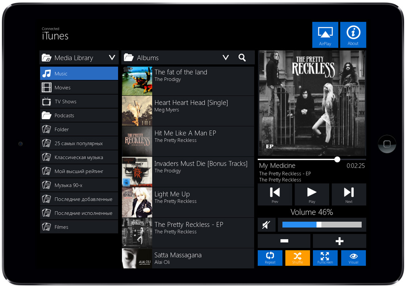Open the Satta Massagana album thumbnail
This screenshot has height=288, width=406.
click(137, 259)
